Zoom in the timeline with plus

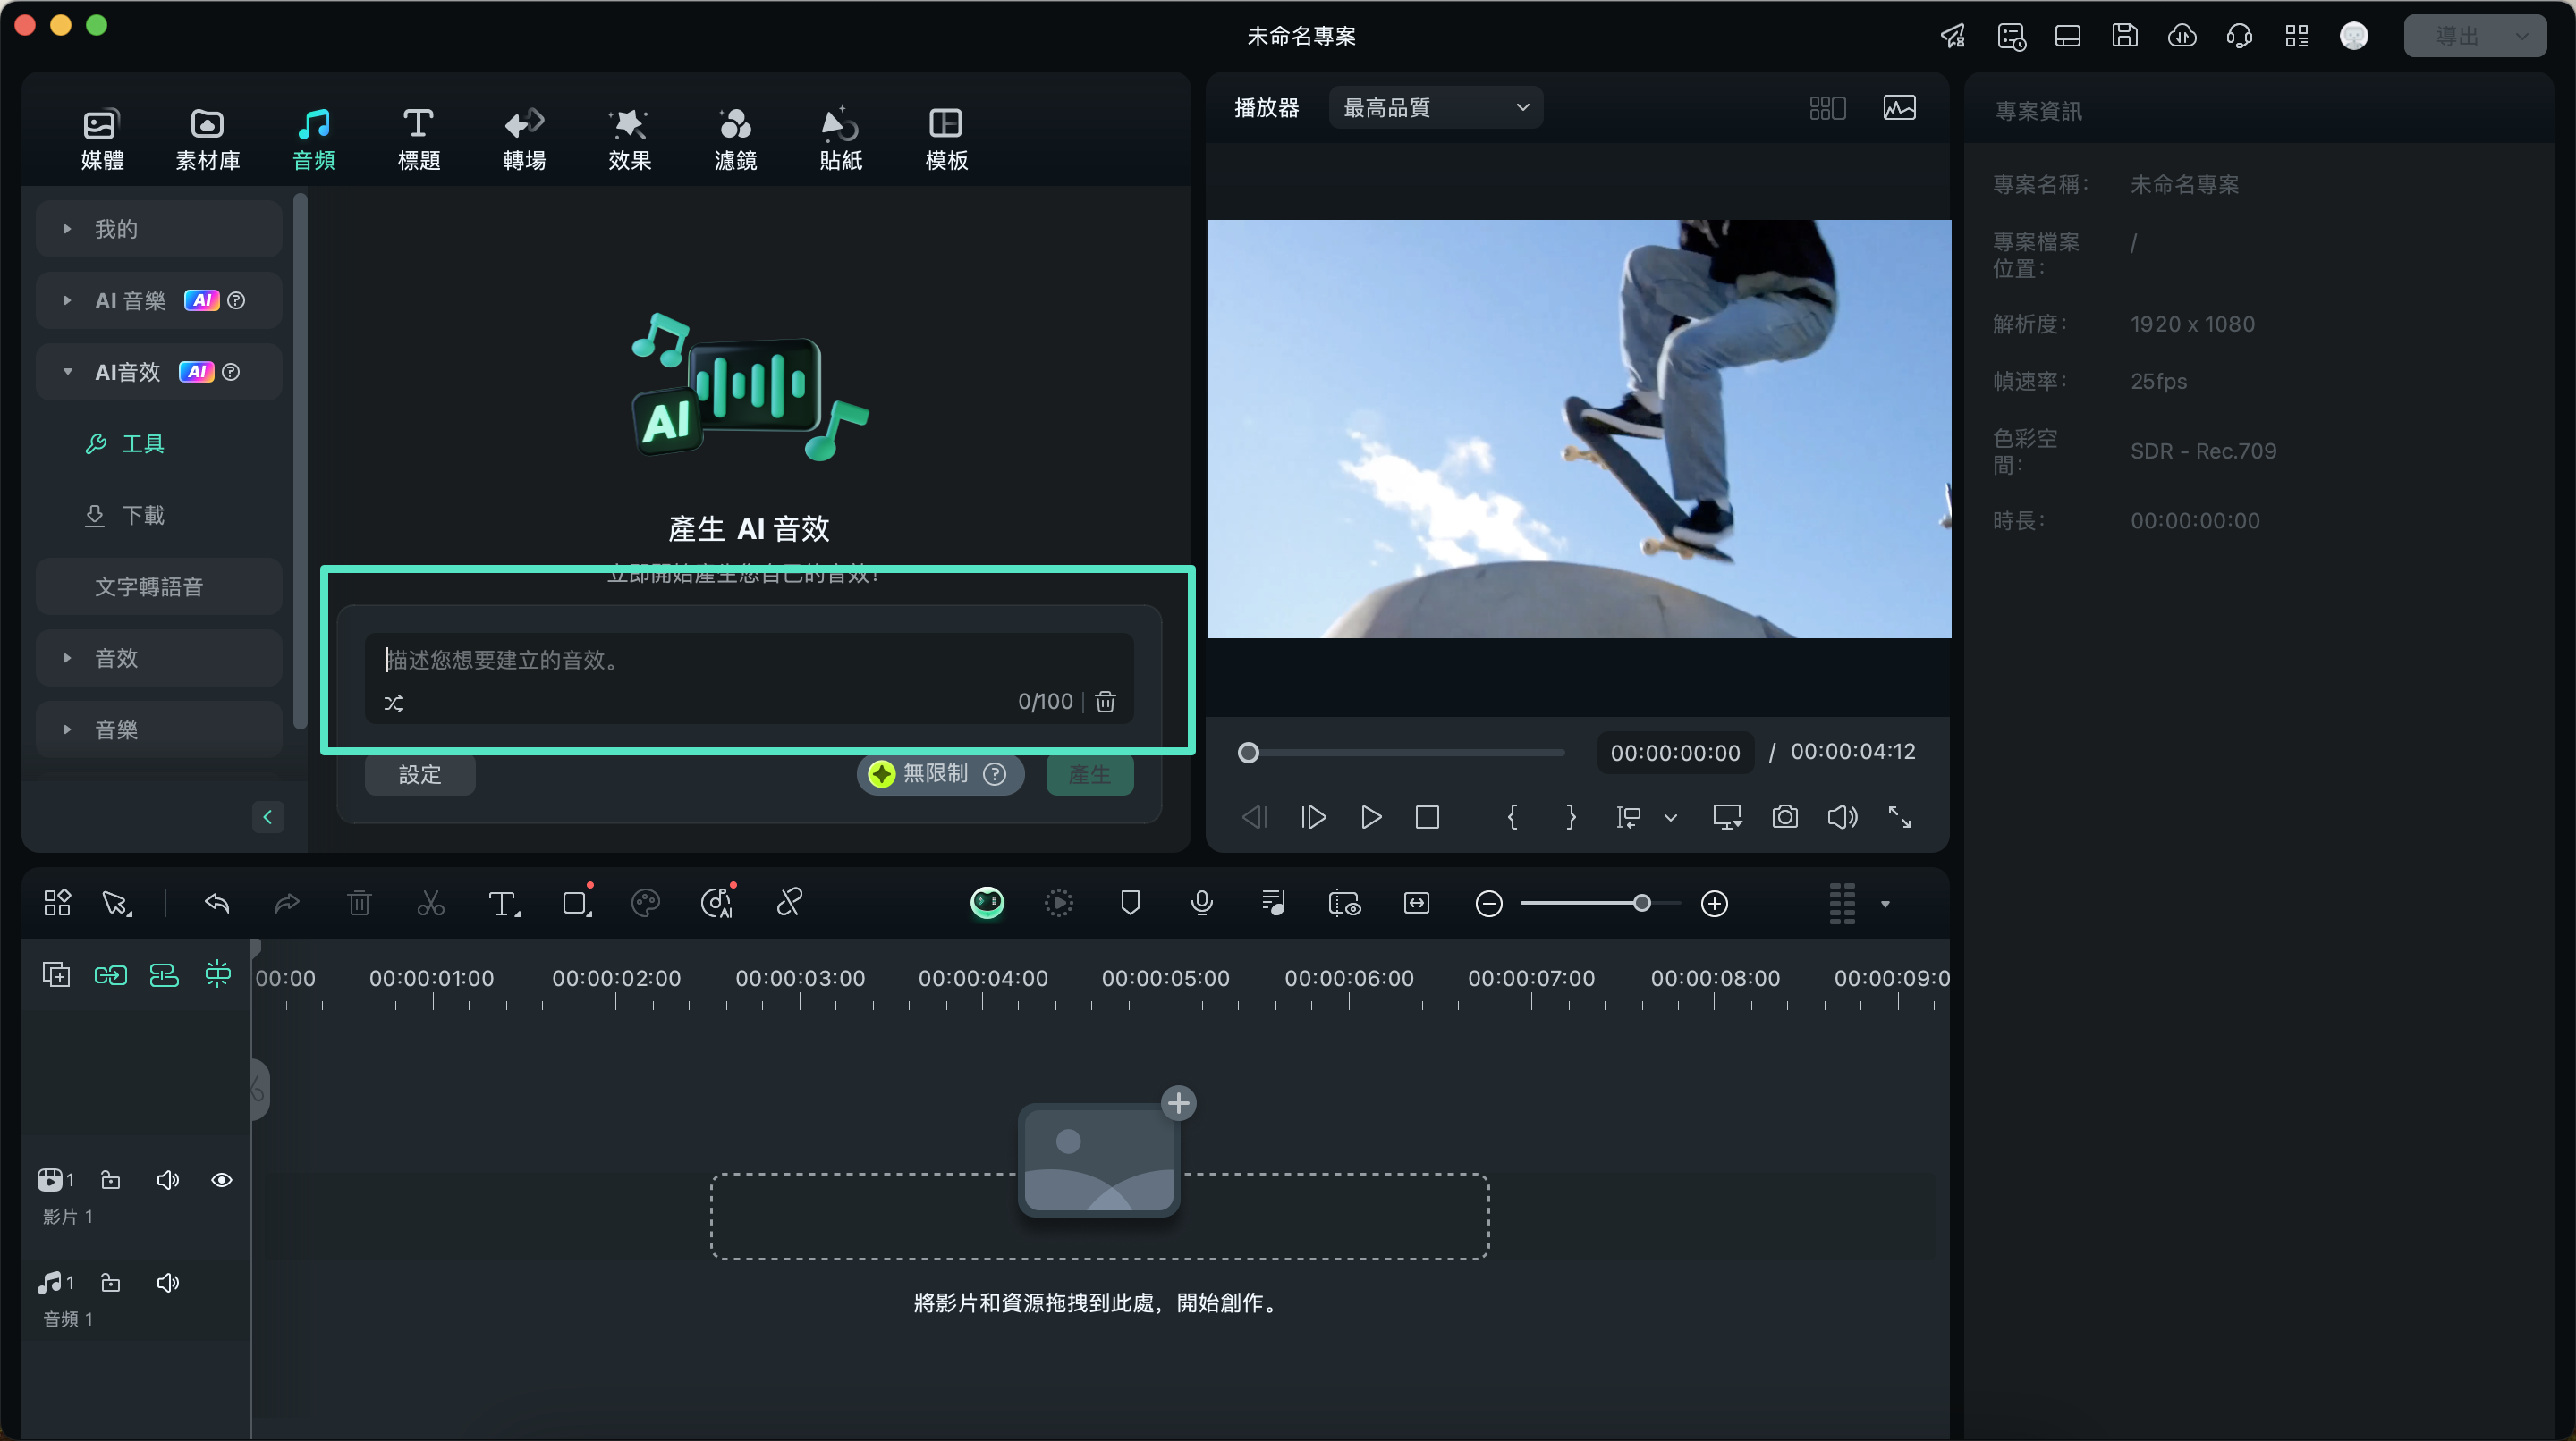[x=1714, y=904]
